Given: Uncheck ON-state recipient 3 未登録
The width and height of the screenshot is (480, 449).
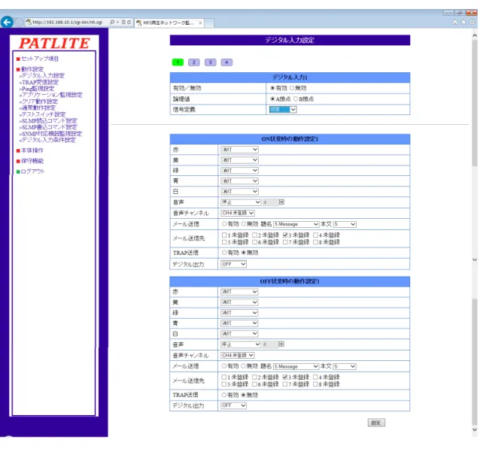Looking at the screenshot, I should tap(285, 235).
